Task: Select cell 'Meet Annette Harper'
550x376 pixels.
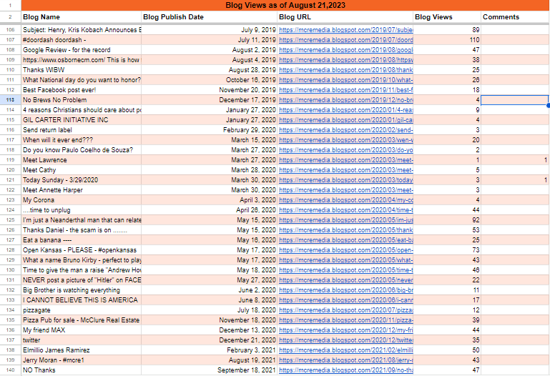Action: 81,190
